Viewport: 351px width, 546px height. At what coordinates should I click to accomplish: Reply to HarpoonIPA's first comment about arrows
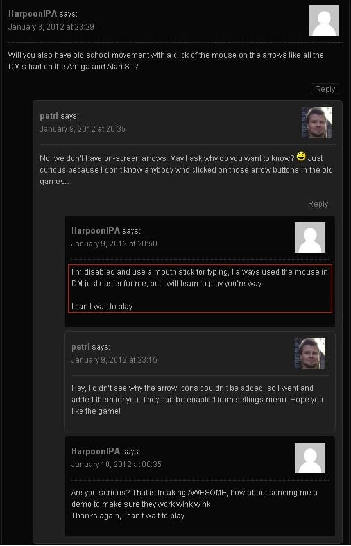(325, 89)
